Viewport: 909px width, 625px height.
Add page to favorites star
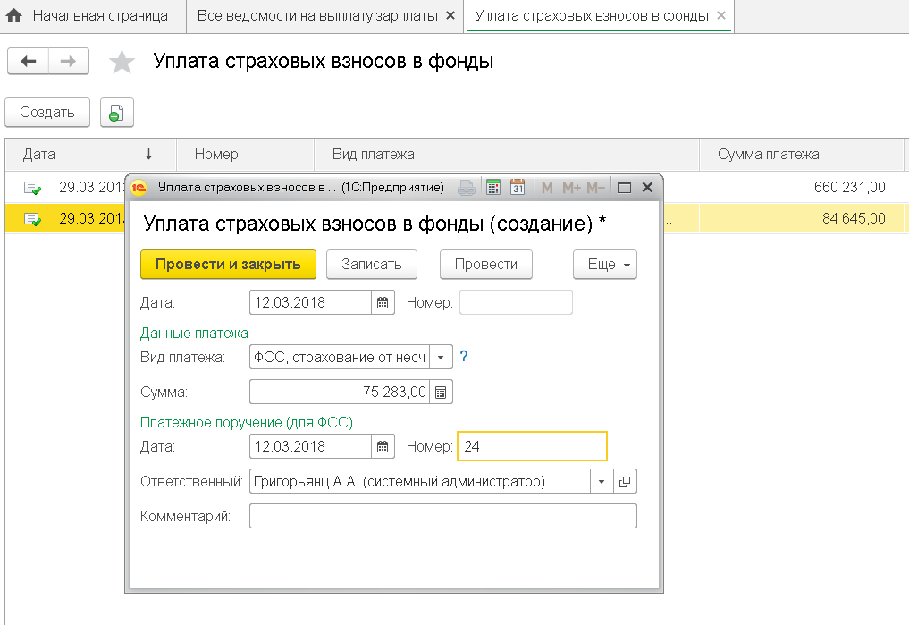122,62
